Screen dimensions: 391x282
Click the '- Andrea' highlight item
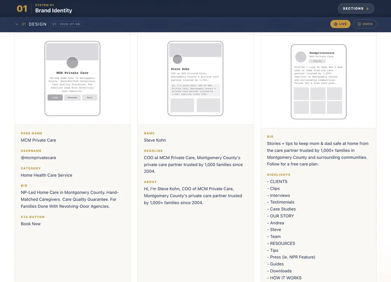[x=276, y=223]
